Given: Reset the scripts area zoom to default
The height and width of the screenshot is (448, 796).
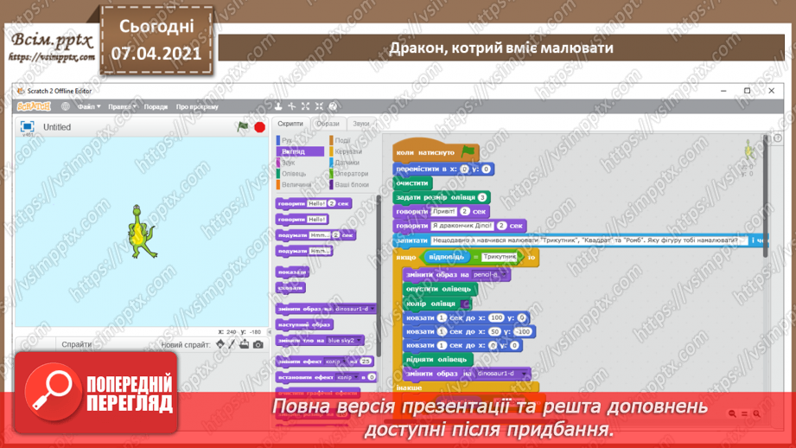Looking at the screenshot, I should [744, 414].
